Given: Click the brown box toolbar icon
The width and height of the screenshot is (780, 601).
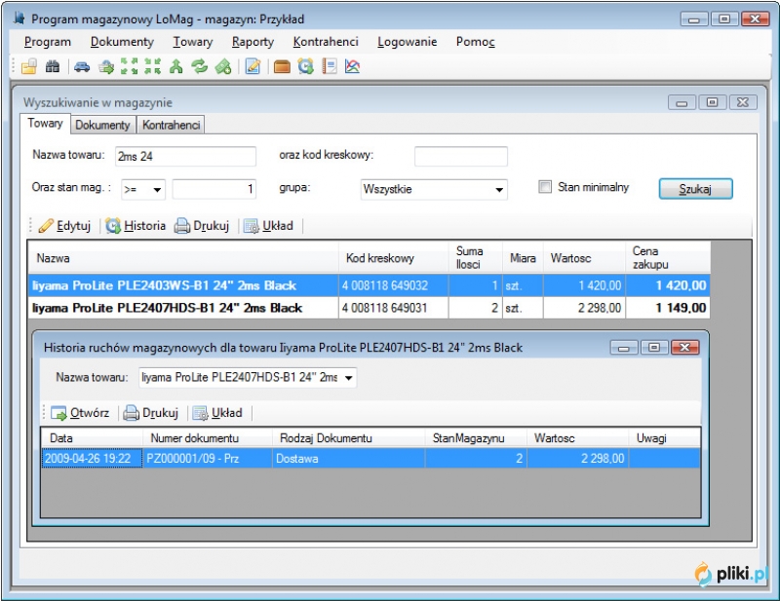Looking at the screenshot, I should point(282,66).
